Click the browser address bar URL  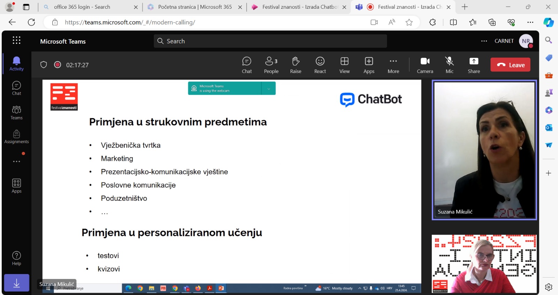[x=130, y=22]
